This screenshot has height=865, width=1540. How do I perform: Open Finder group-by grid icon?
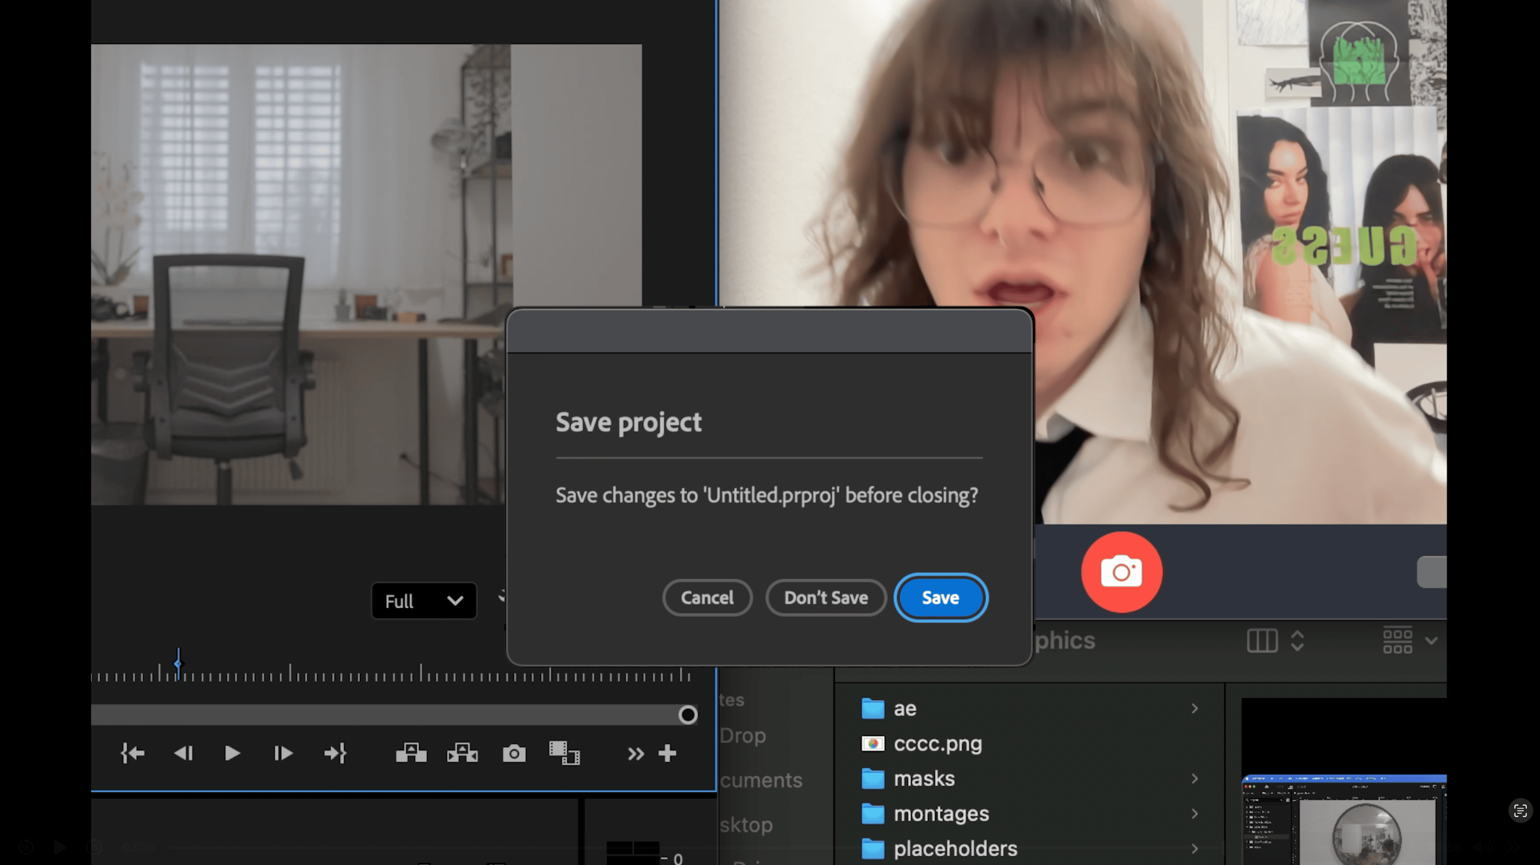(1398, 640)
